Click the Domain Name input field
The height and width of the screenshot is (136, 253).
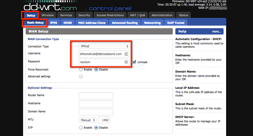(96, 112)
